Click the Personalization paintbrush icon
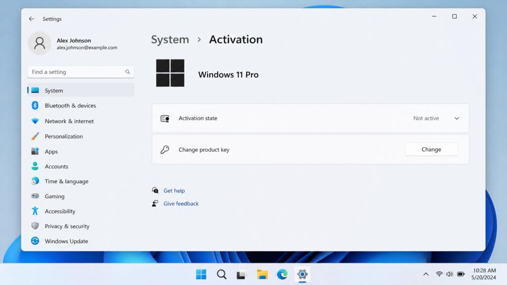507x285 pixels. pos(35,136)
